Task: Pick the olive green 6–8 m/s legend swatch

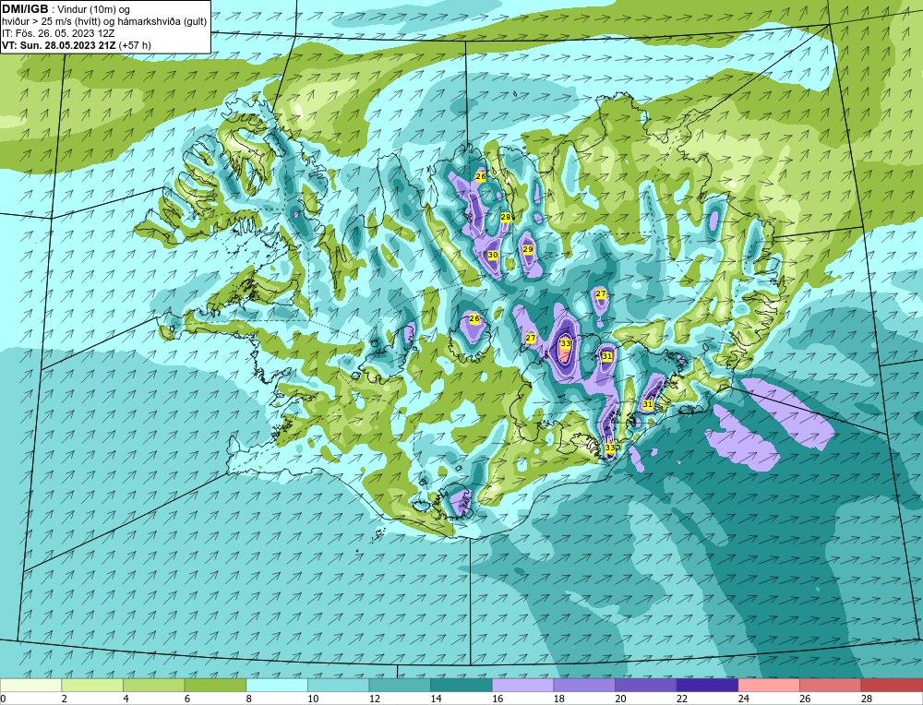Action: tap(215, 686)
